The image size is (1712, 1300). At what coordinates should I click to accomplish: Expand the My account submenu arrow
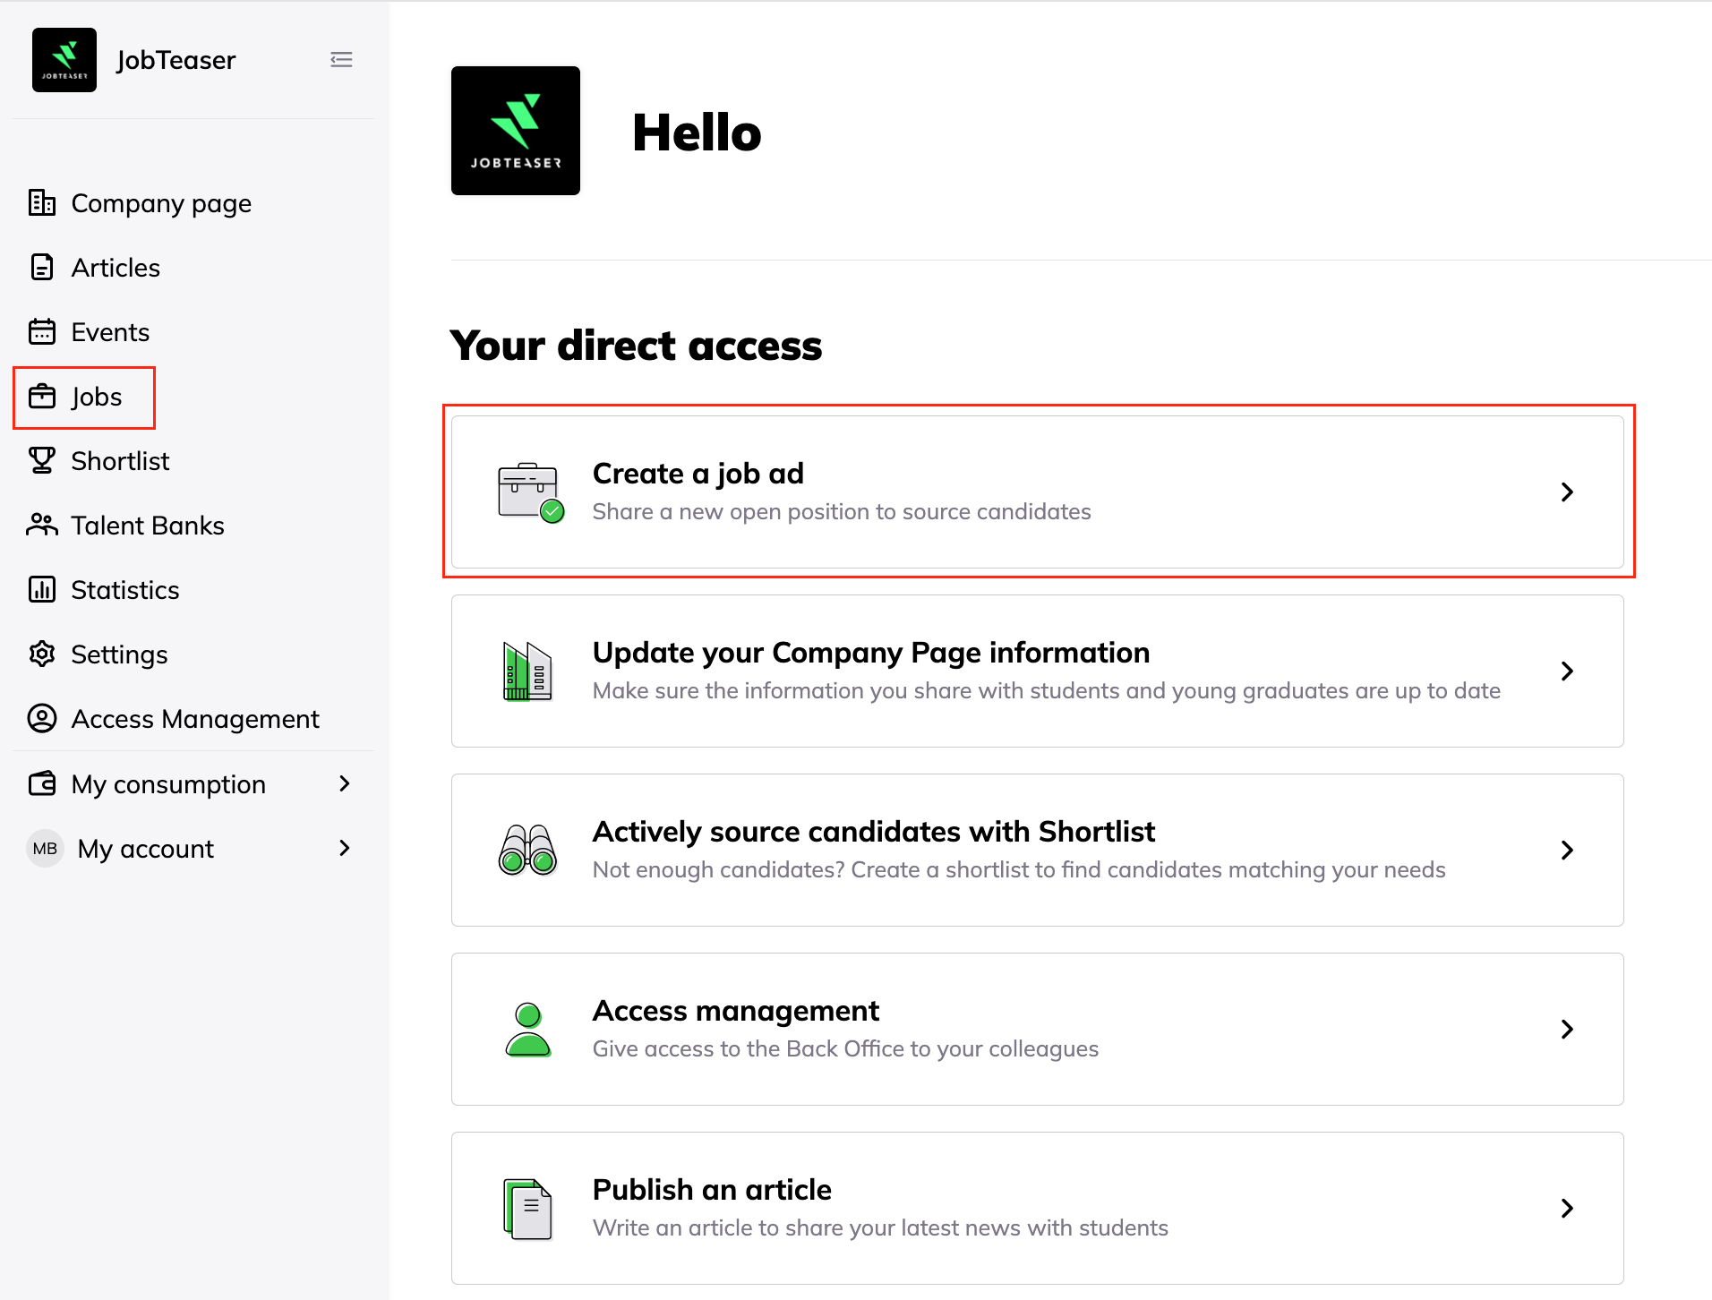click(x=345, y=849)
